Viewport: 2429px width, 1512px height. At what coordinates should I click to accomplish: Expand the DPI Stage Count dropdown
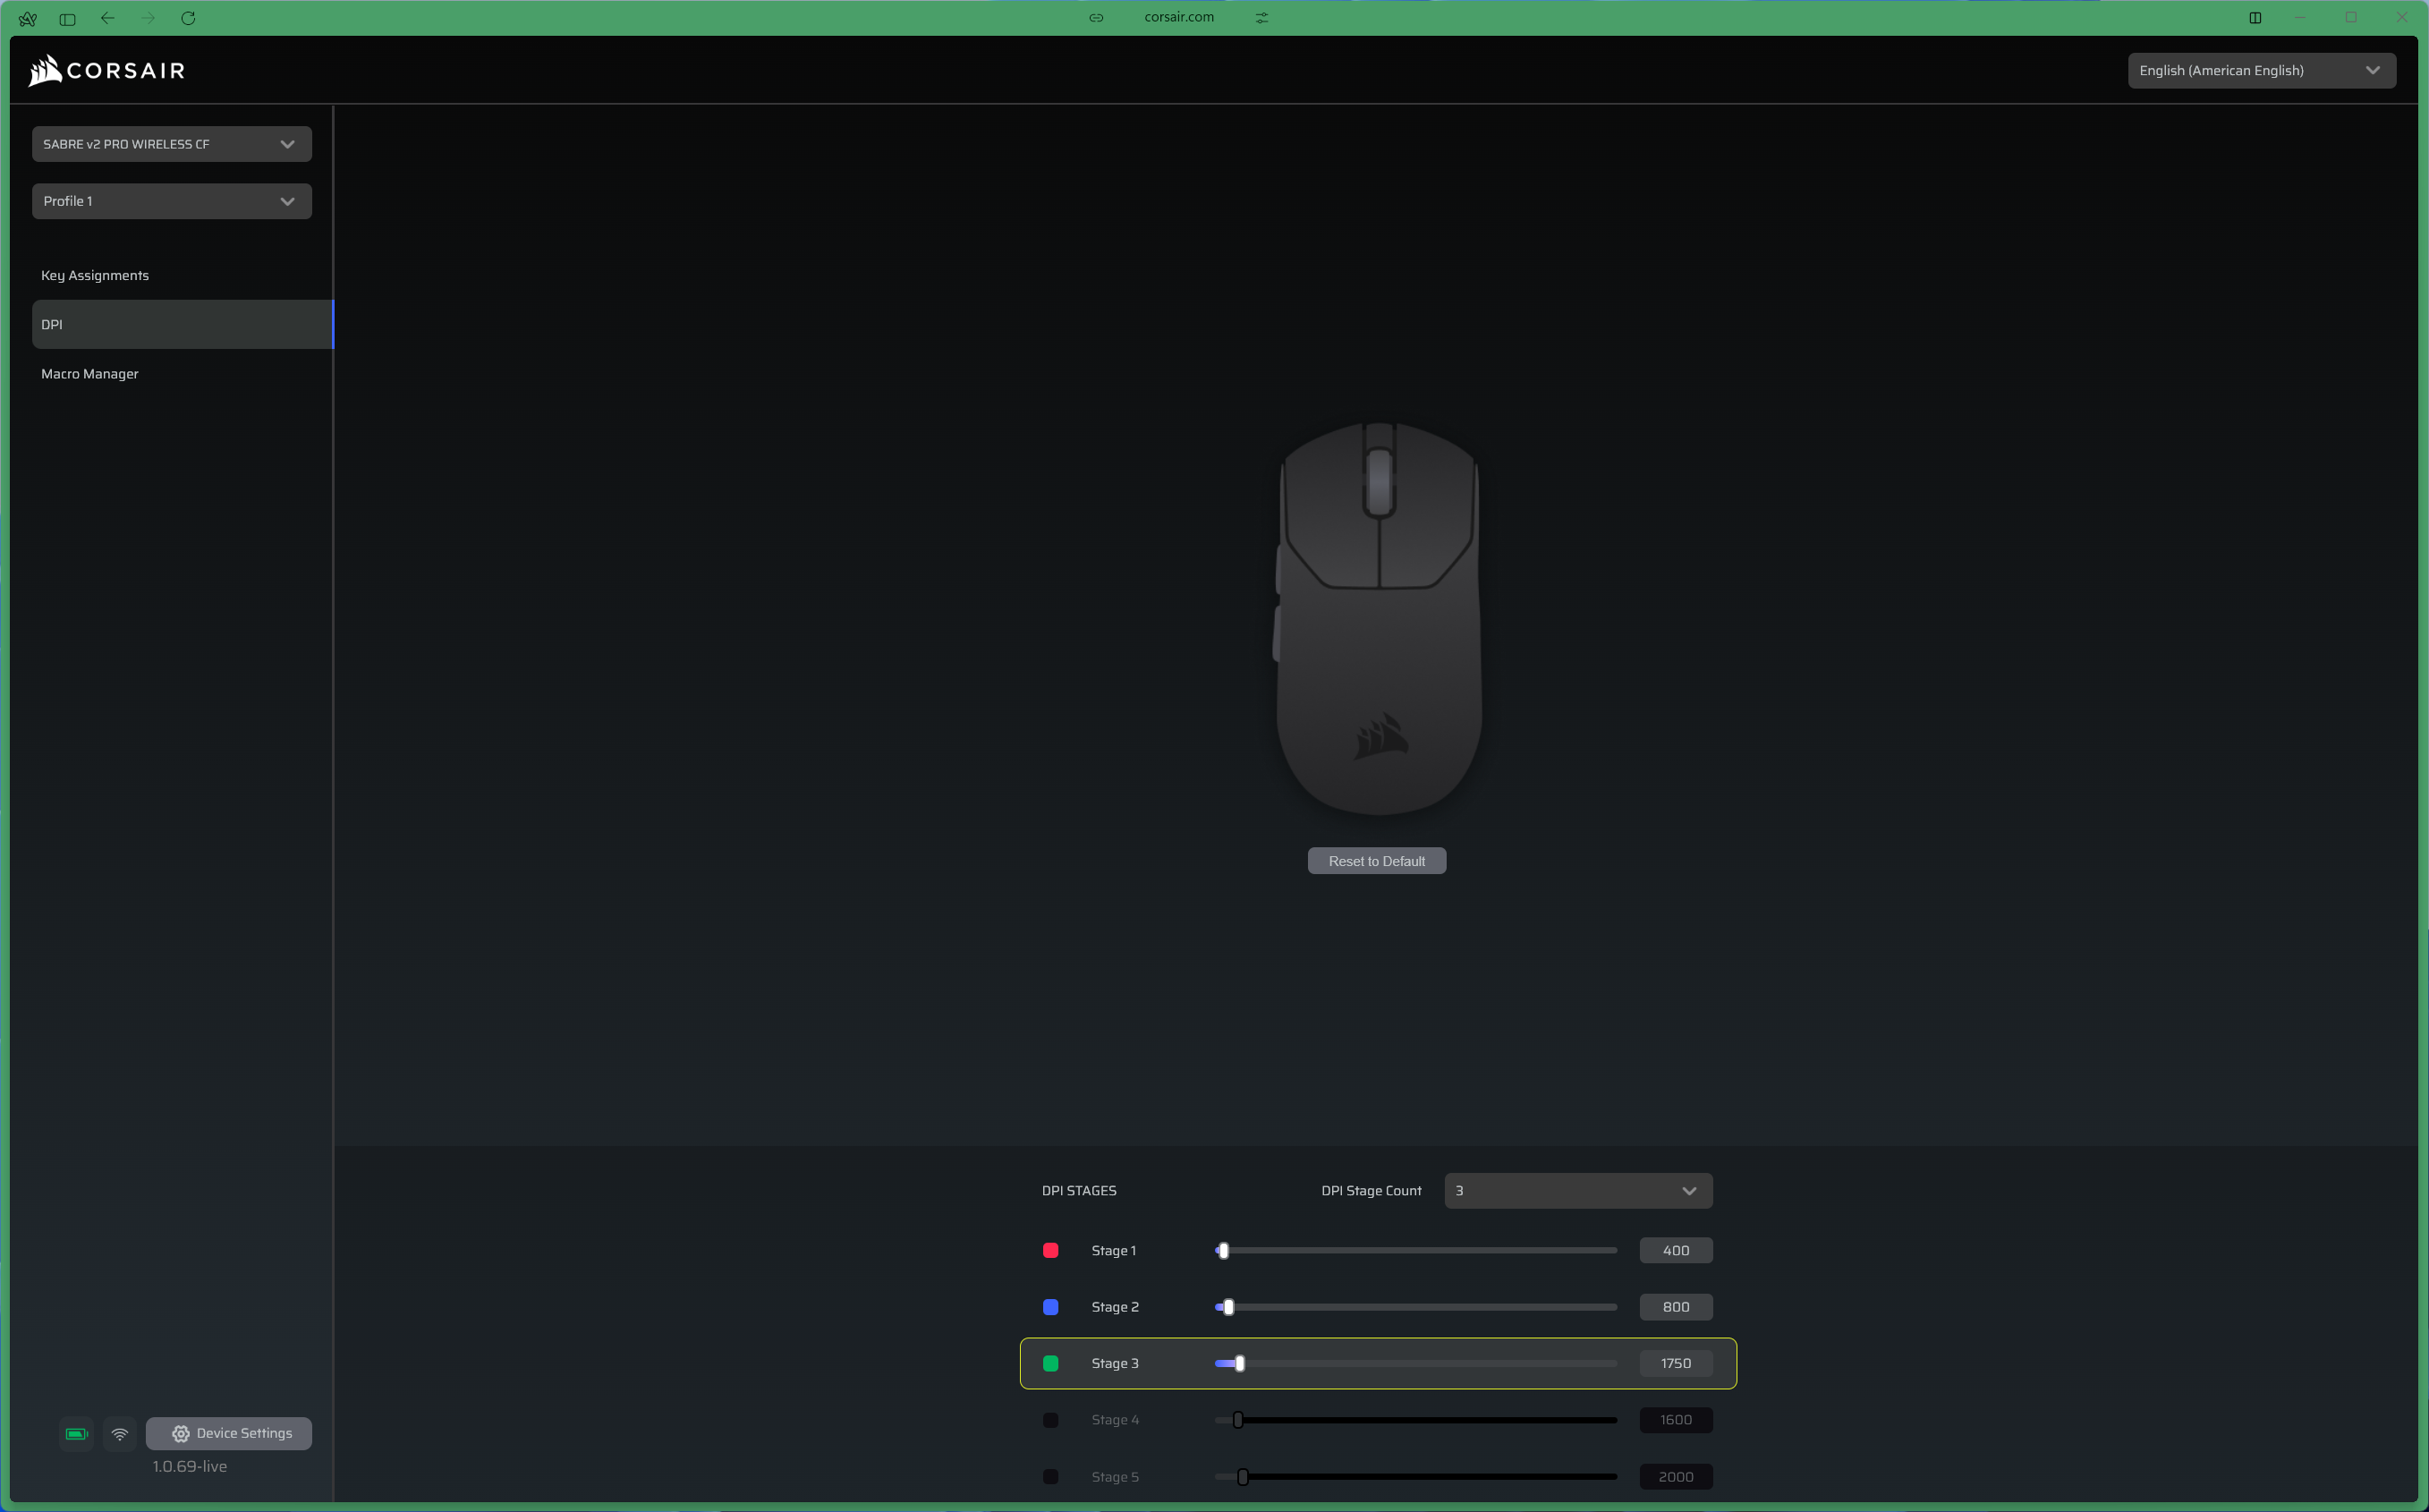[1577, 1190]
